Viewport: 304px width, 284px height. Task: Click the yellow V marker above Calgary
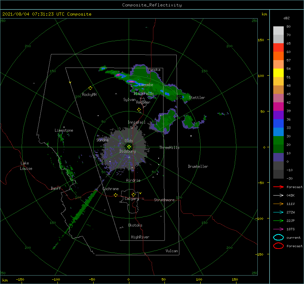click(x=141, y=193)
